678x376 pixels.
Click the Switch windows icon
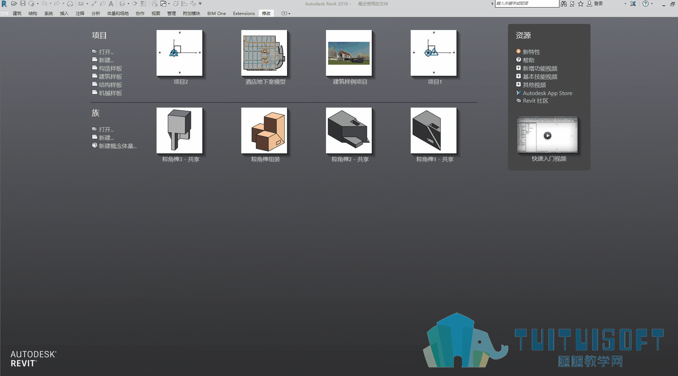[x=163, y=4]
